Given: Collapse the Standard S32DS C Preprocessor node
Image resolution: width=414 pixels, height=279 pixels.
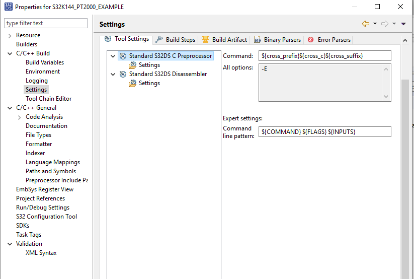Looking at the screenshot, I should (x=113, y=56).
